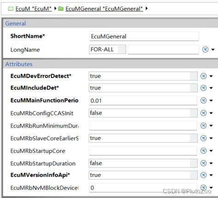Open the FOR-ALL language selector in LongName
This screenshot has width=218, height=198.
click(x=107, y=49)
